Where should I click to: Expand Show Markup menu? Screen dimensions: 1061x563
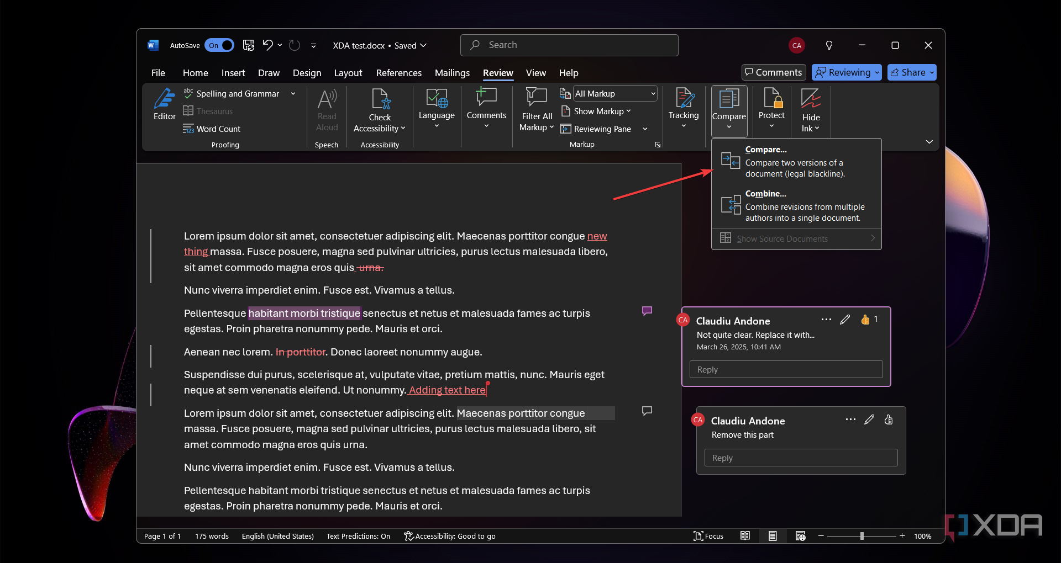596,111
